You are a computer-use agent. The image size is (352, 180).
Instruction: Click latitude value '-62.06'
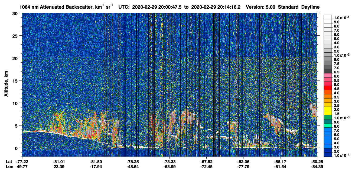pos(243,161)
